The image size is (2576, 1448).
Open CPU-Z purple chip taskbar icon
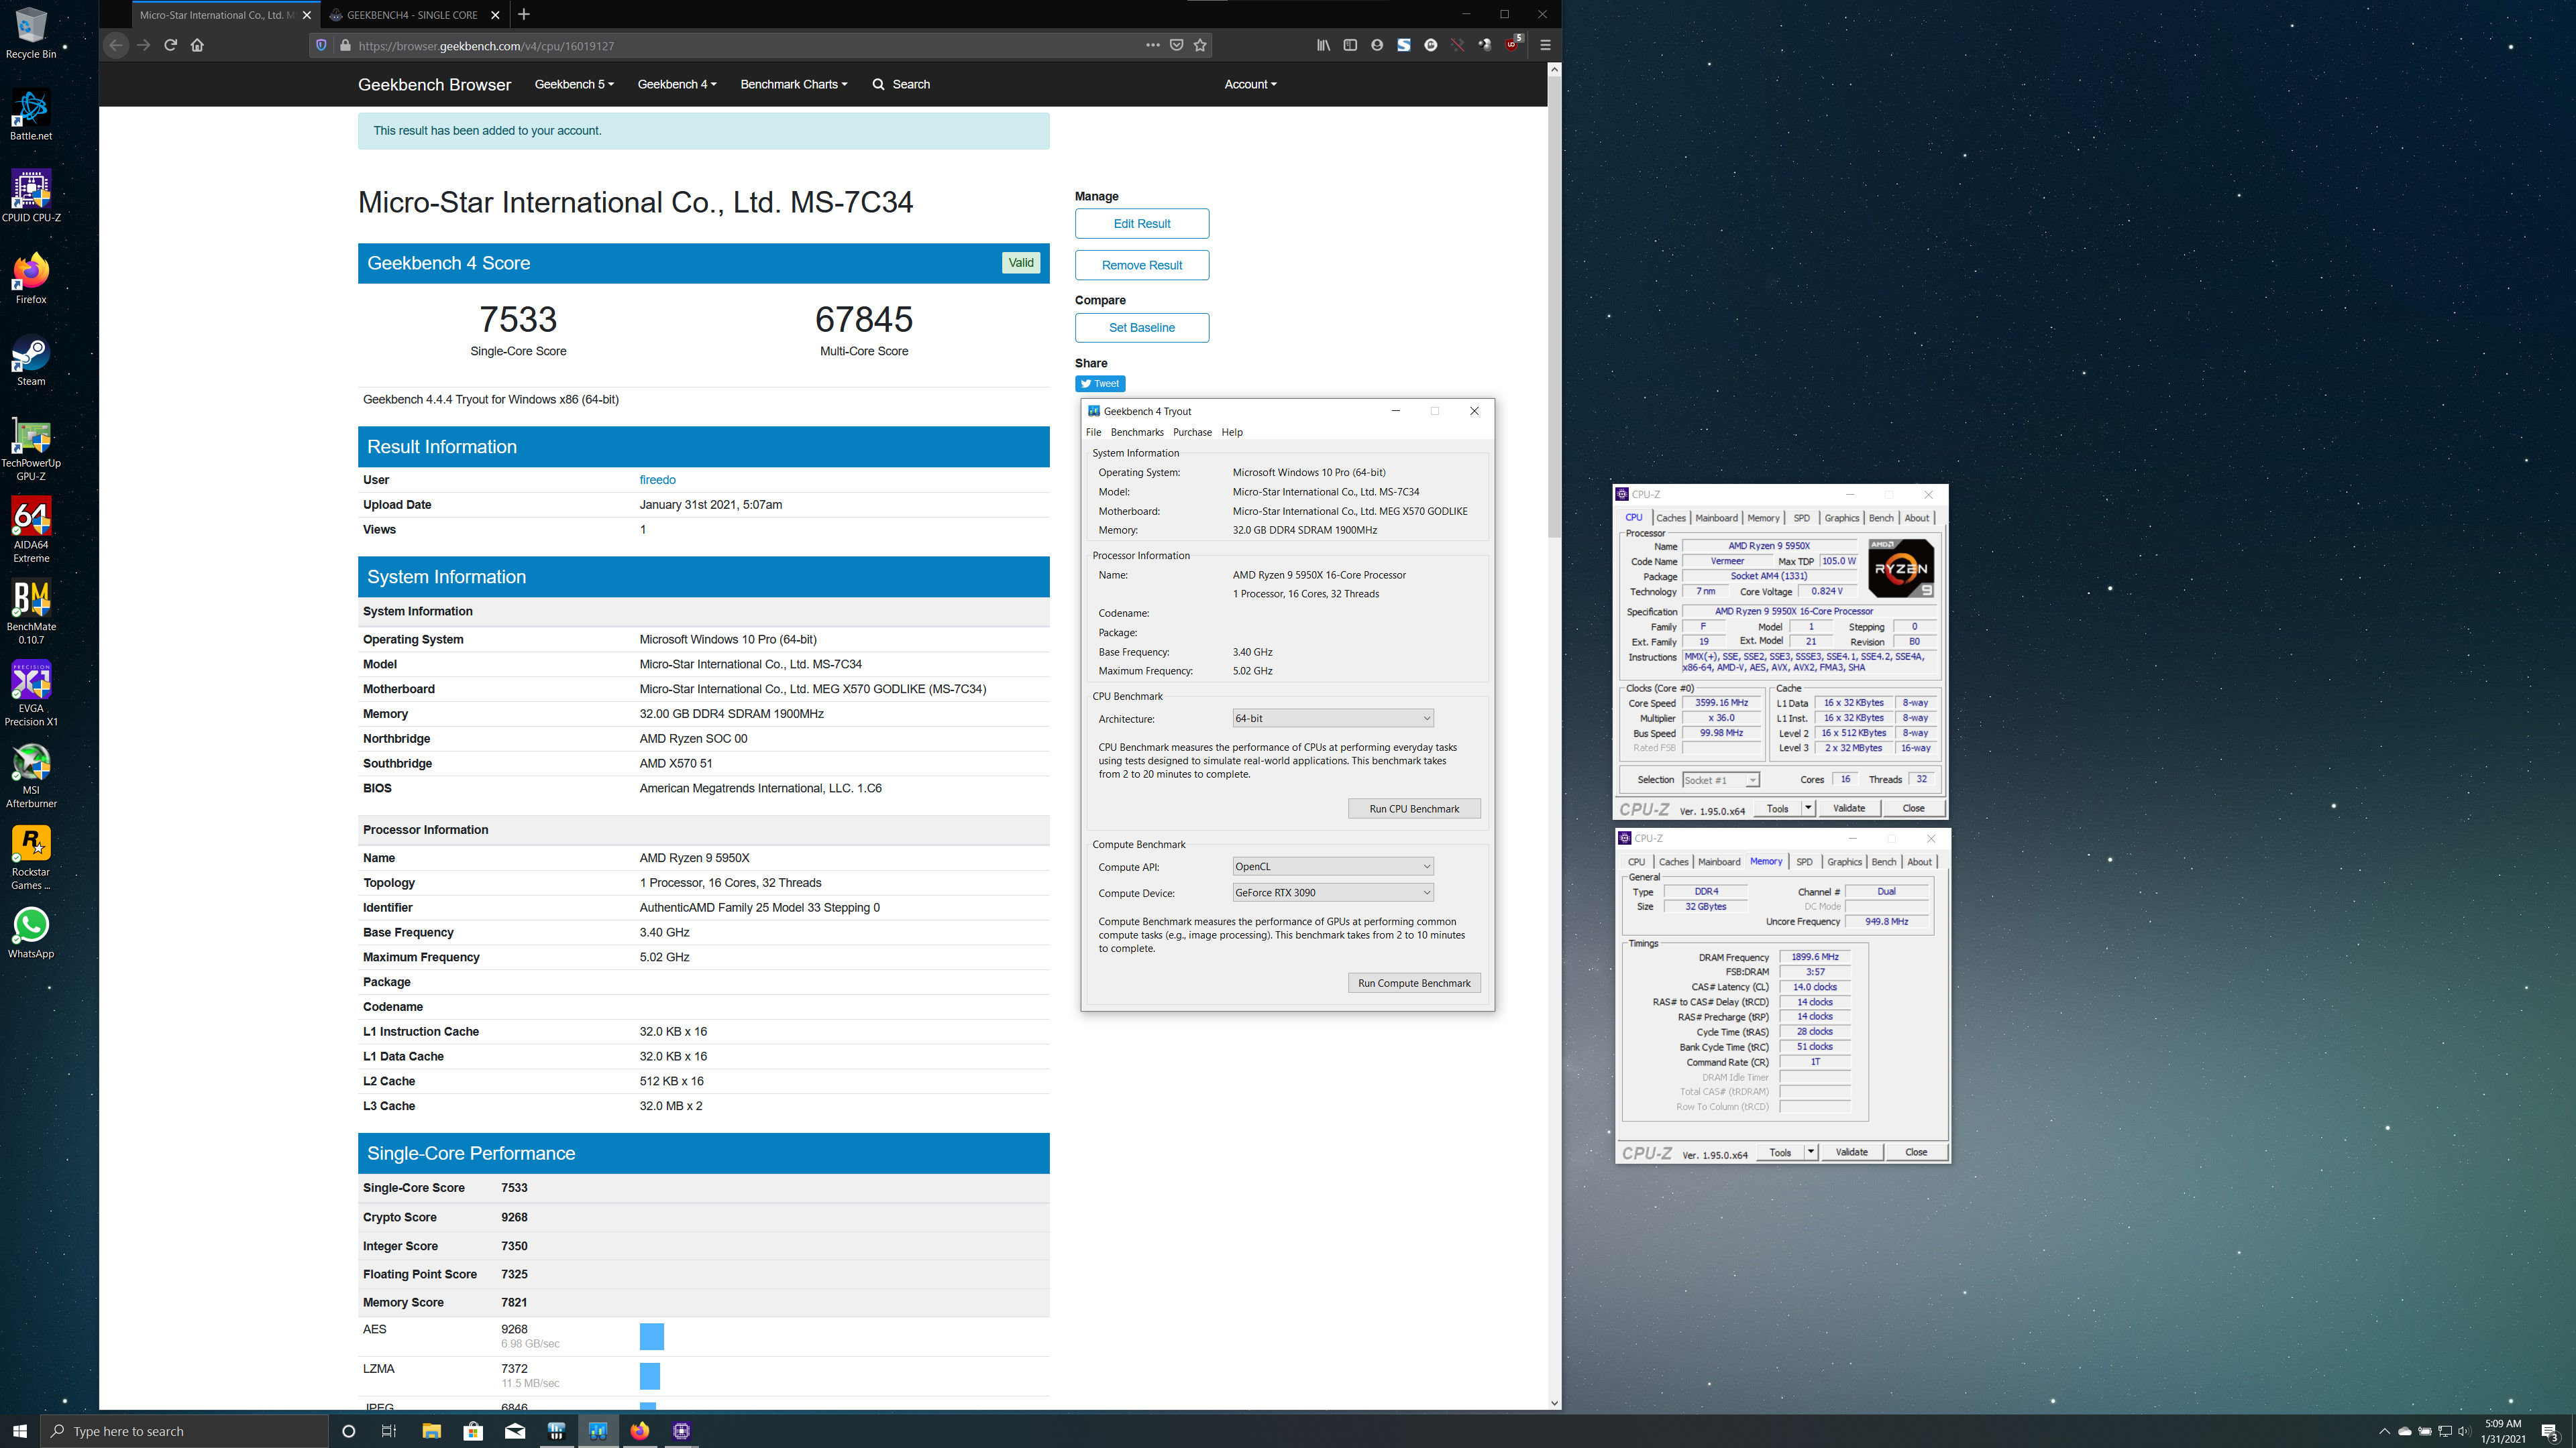click(682, 1431)
